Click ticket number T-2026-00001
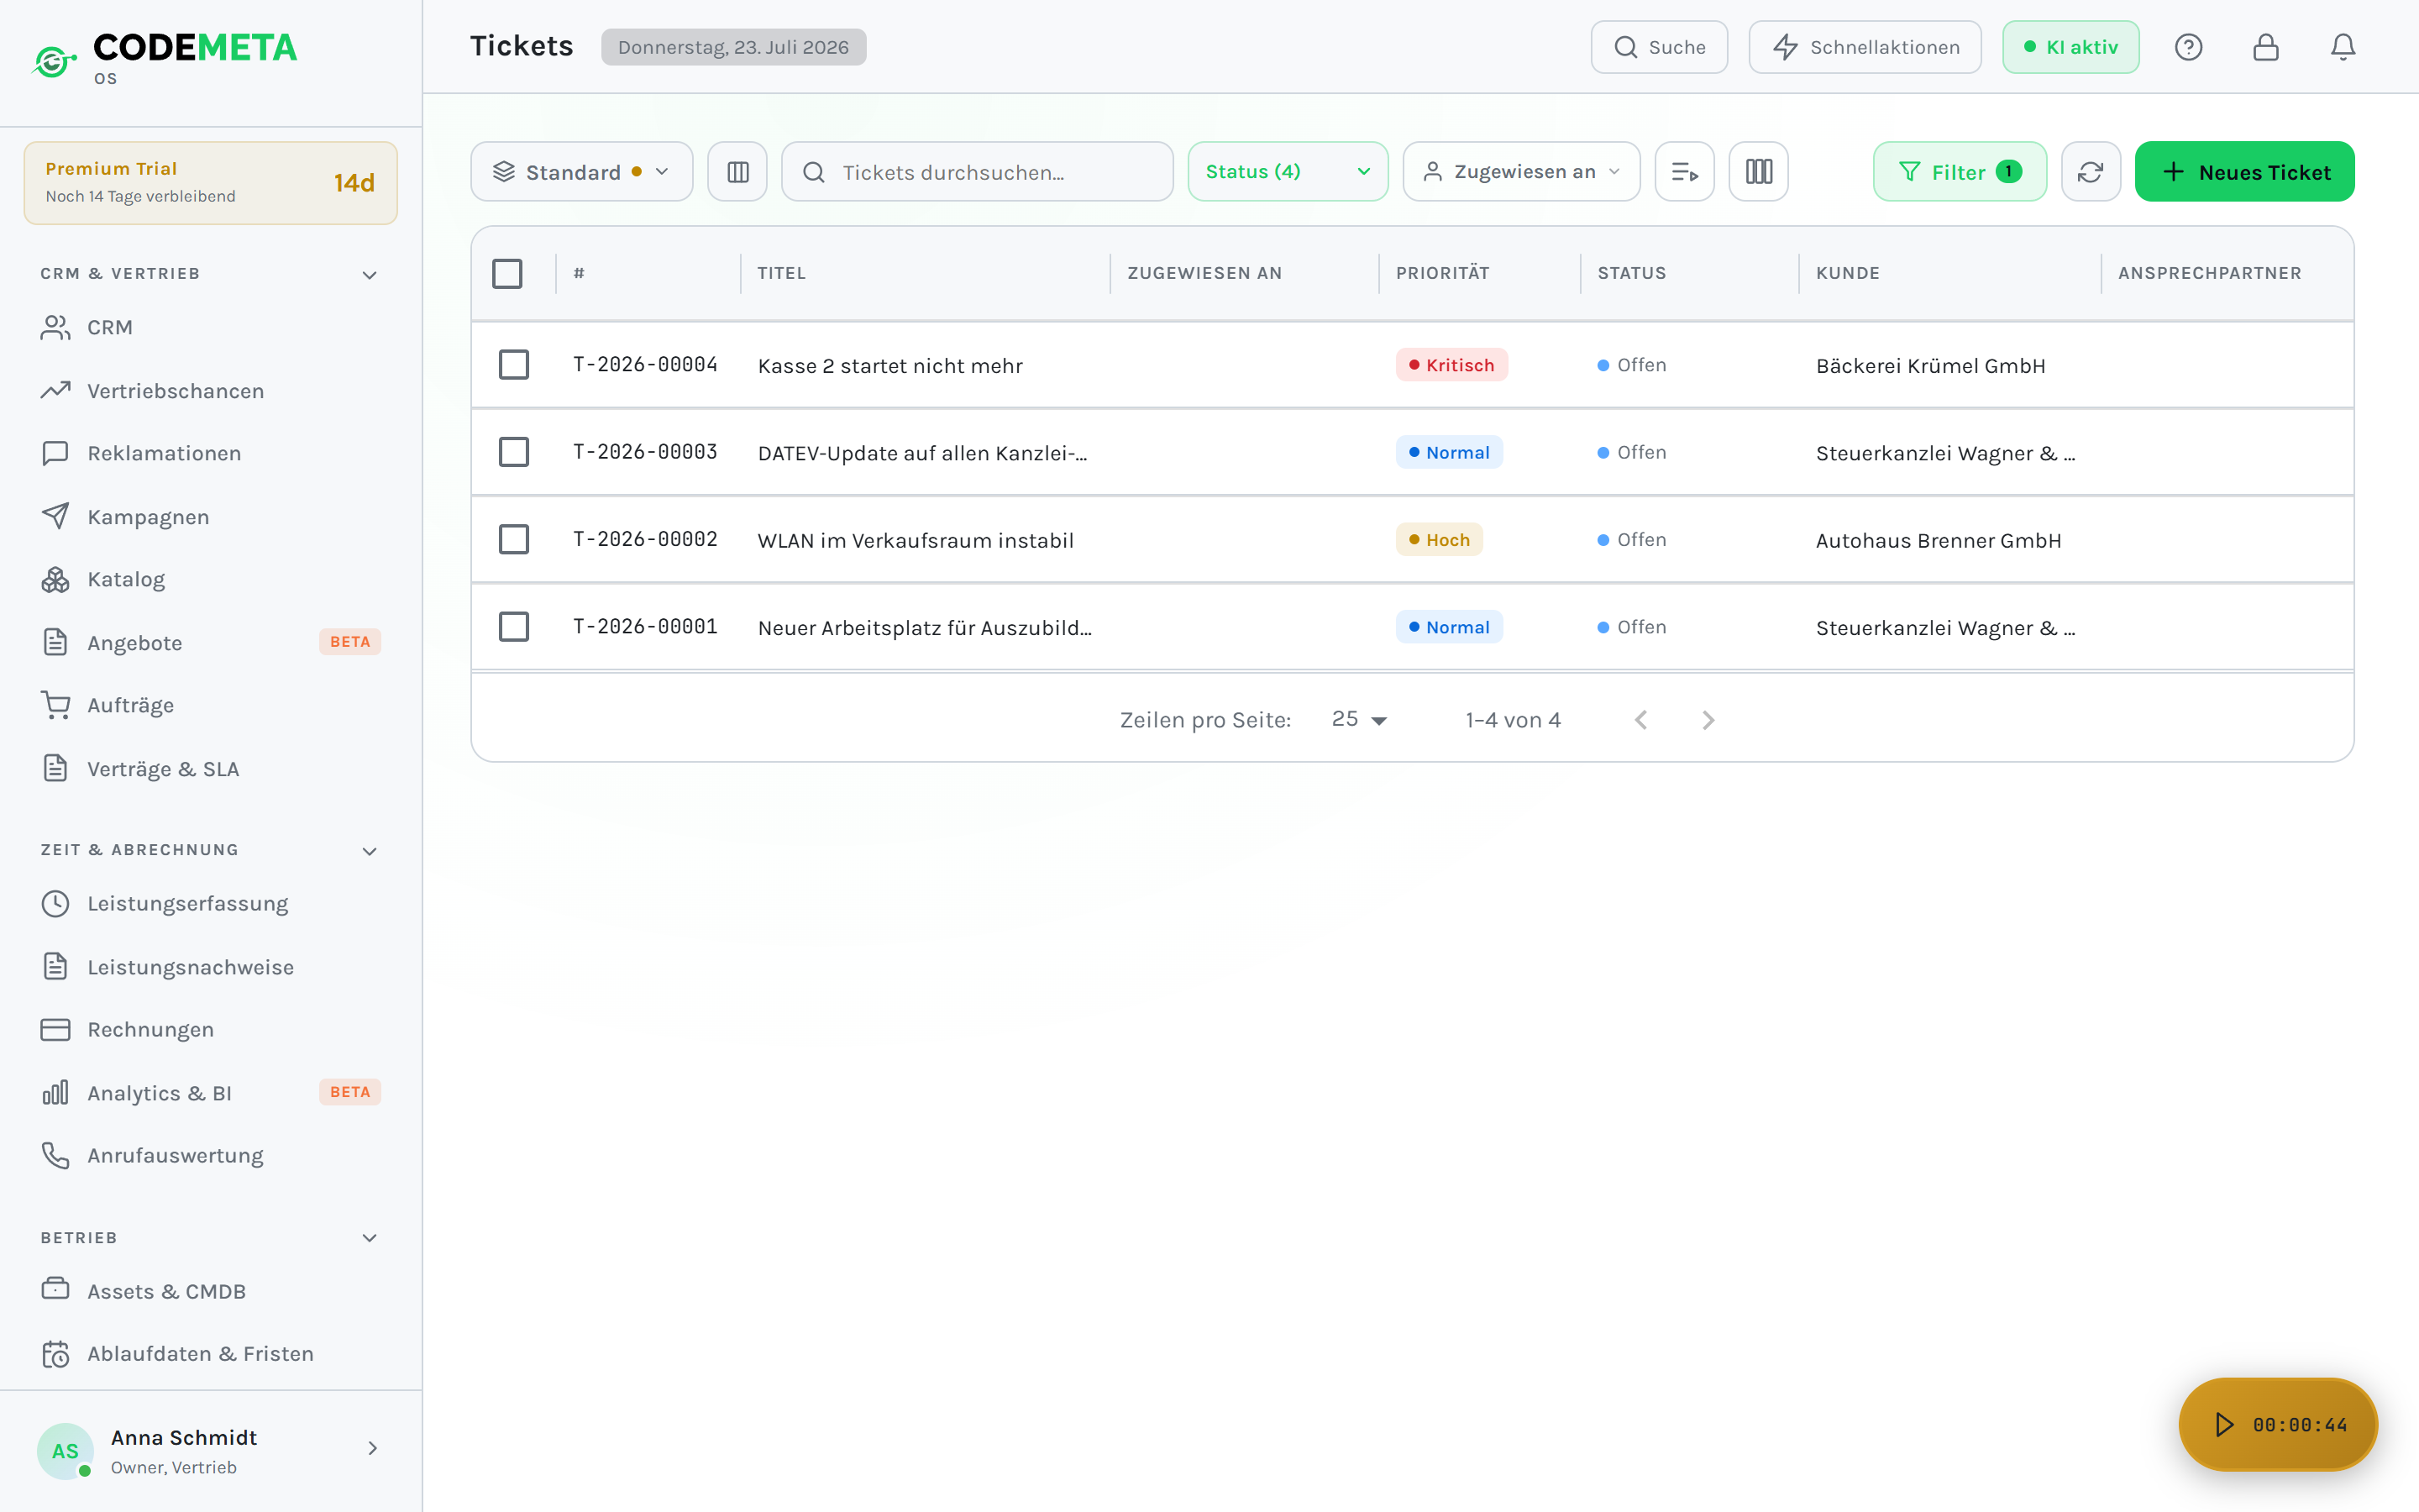The image size is (2419, 1512). pos(645,627)
